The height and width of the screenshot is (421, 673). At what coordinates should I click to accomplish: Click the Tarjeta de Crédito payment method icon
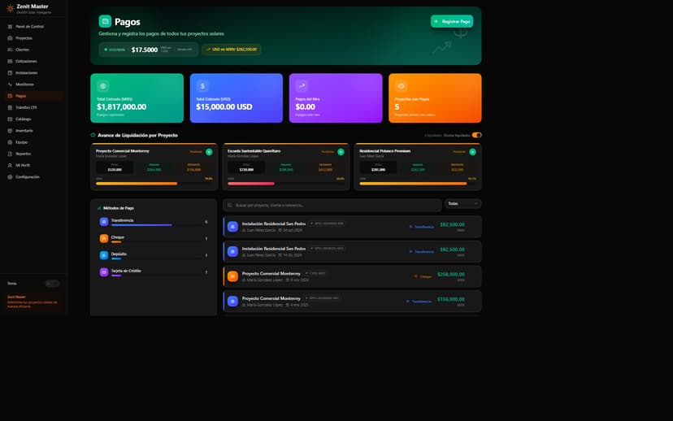click(x=103, y=272)
